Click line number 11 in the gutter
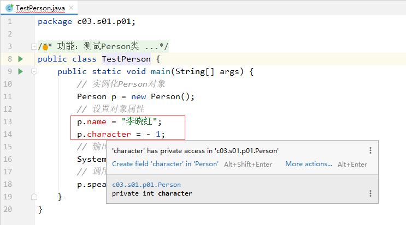 (8, 96)
